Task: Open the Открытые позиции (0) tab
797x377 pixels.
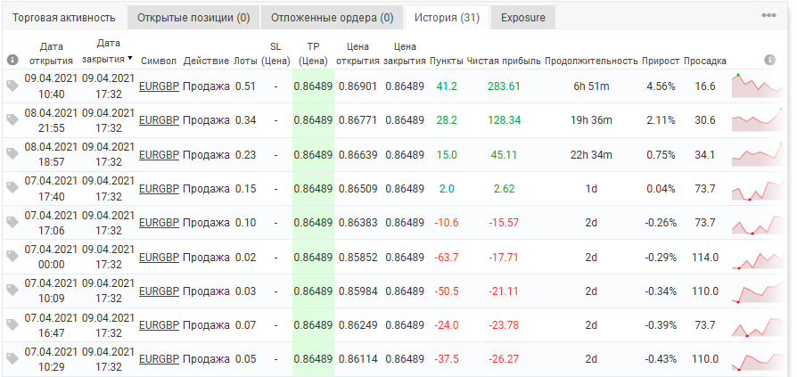Action: tap(193, 18)
